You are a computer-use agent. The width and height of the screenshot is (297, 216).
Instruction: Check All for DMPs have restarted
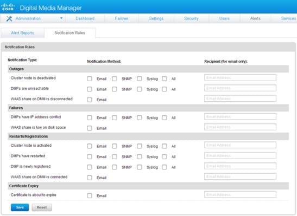[165, 156]
